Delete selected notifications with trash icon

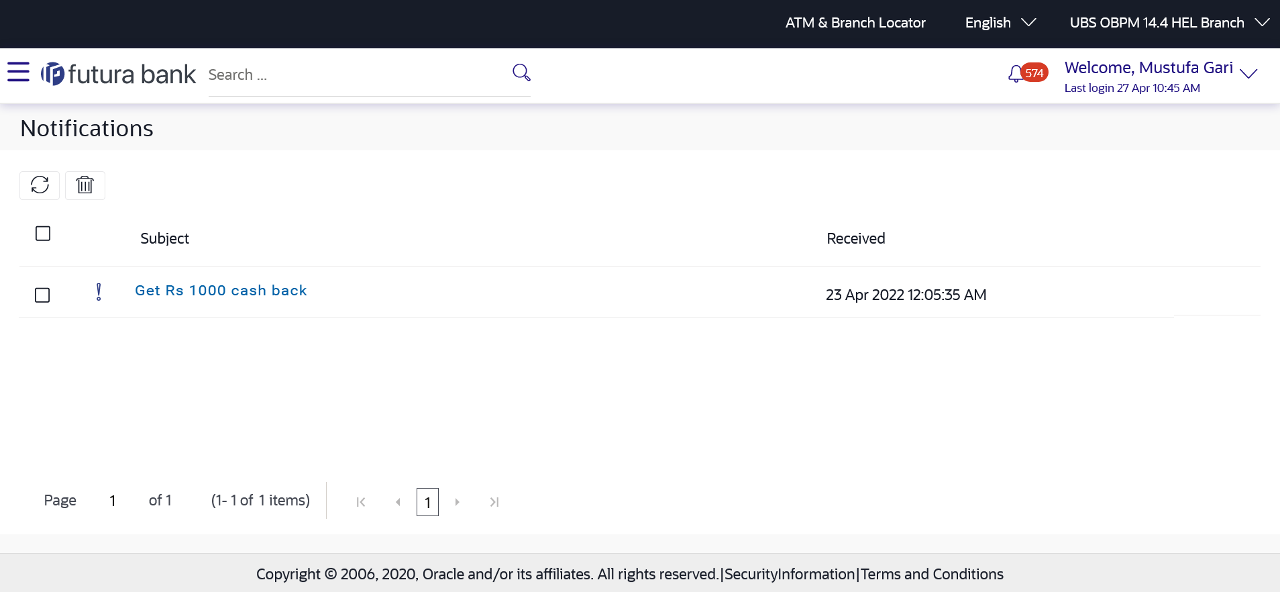click(85, 185)
